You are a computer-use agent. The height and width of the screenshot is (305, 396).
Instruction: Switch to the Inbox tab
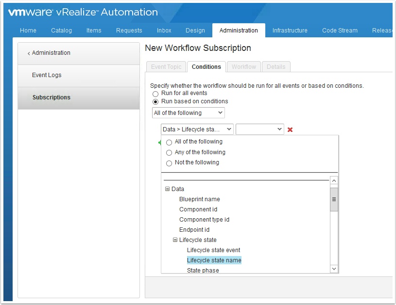click(x=164, y=31)
